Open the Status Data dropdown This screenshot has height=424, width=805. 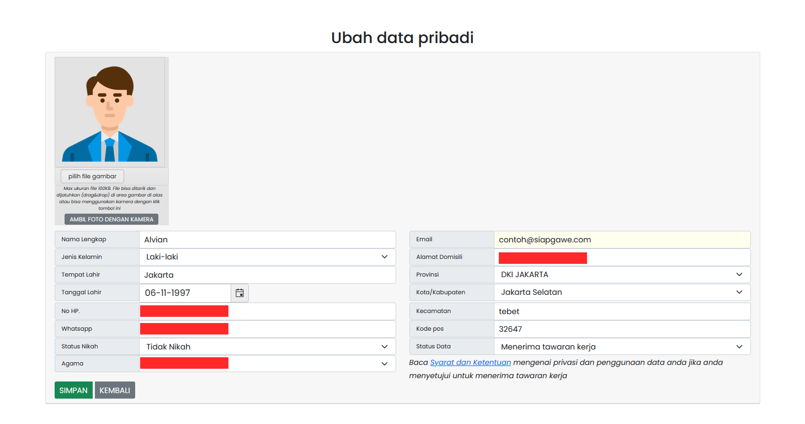[x=622, y=347]
